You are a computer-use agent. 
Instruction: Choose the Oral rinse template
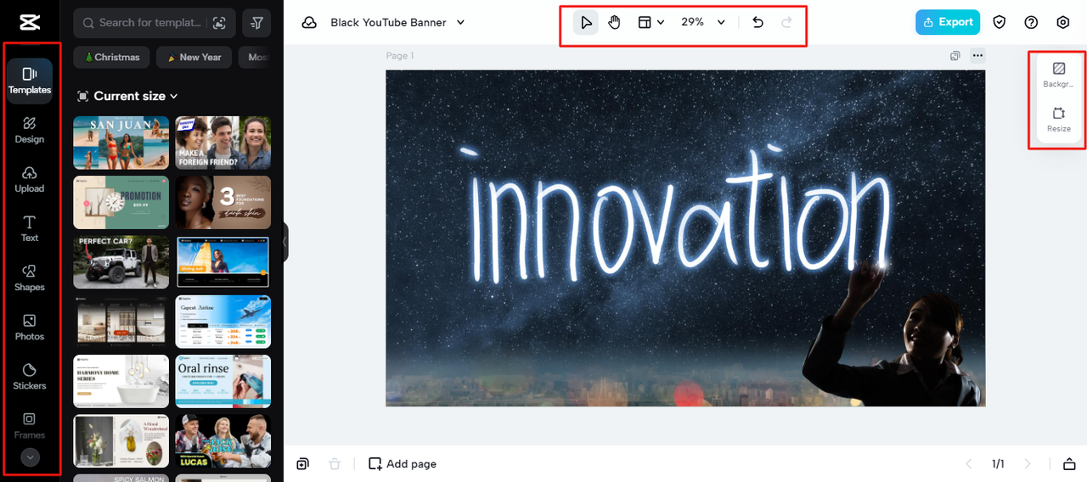[x=223, y=381]
